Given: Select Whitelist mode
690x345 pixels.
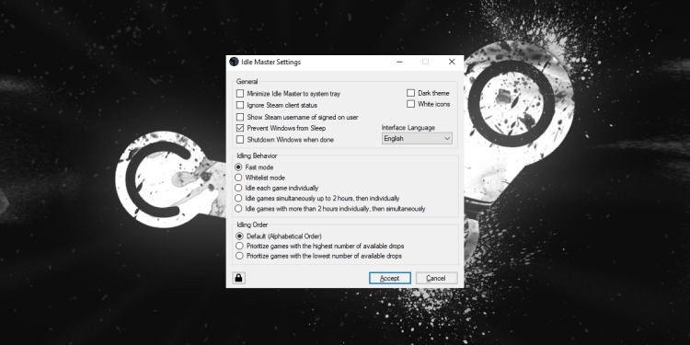Looking at the screenshot, I should [238, 178].
